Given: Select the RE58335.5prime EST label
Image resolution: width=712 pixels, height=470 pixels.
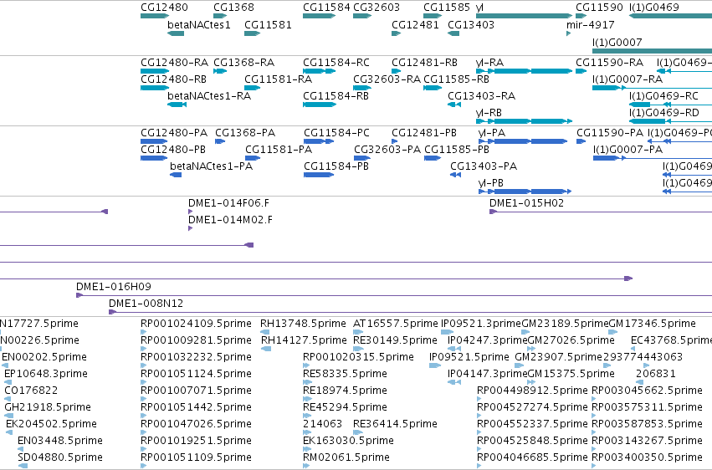Looking at the screenshot, I should tap(345, 373).
